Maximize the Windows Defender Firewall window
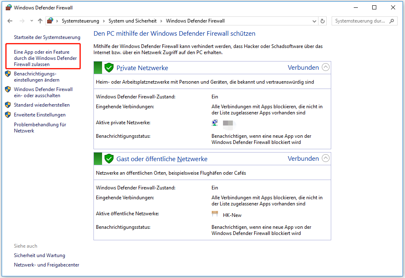Viewport: 405px width, 278px height. (374, 7)
